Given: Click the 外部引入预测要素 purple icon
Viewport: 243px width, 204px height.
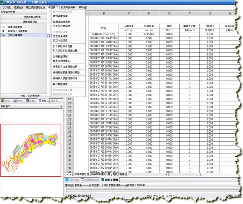Looking at the screenshot, I should pyautogui.click(x=3, y=31).
